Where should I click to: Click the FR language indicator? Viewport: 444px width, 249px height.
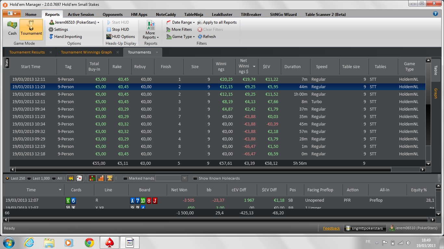(368, 242)
